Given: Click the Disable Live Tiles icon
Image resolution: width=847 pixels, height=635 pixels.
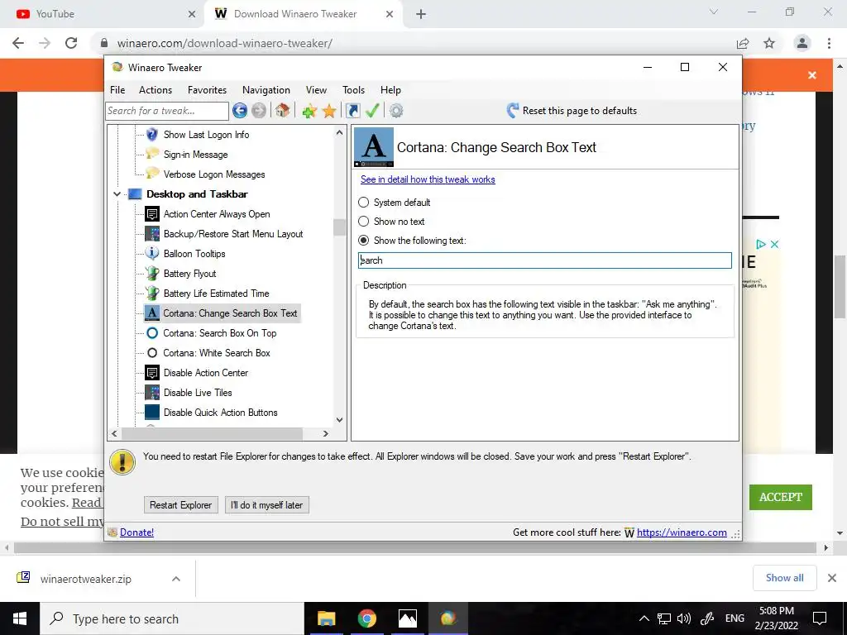Looking at the screenshot, I should pos(152,393).
